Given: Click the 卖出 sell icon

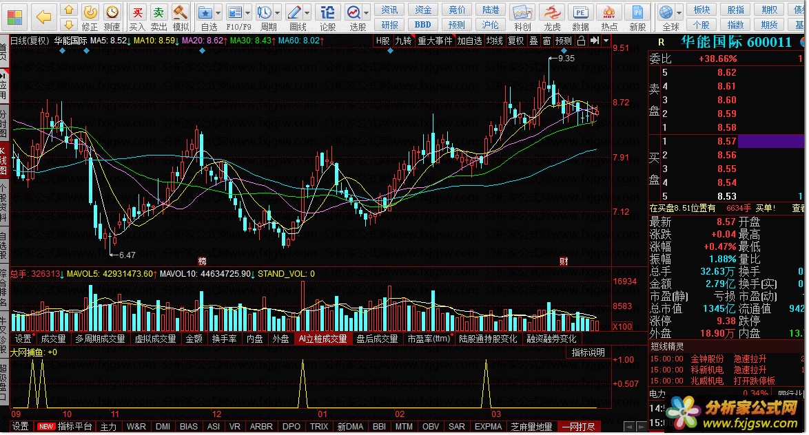Looking at the screenshot, I should point(158,12).
